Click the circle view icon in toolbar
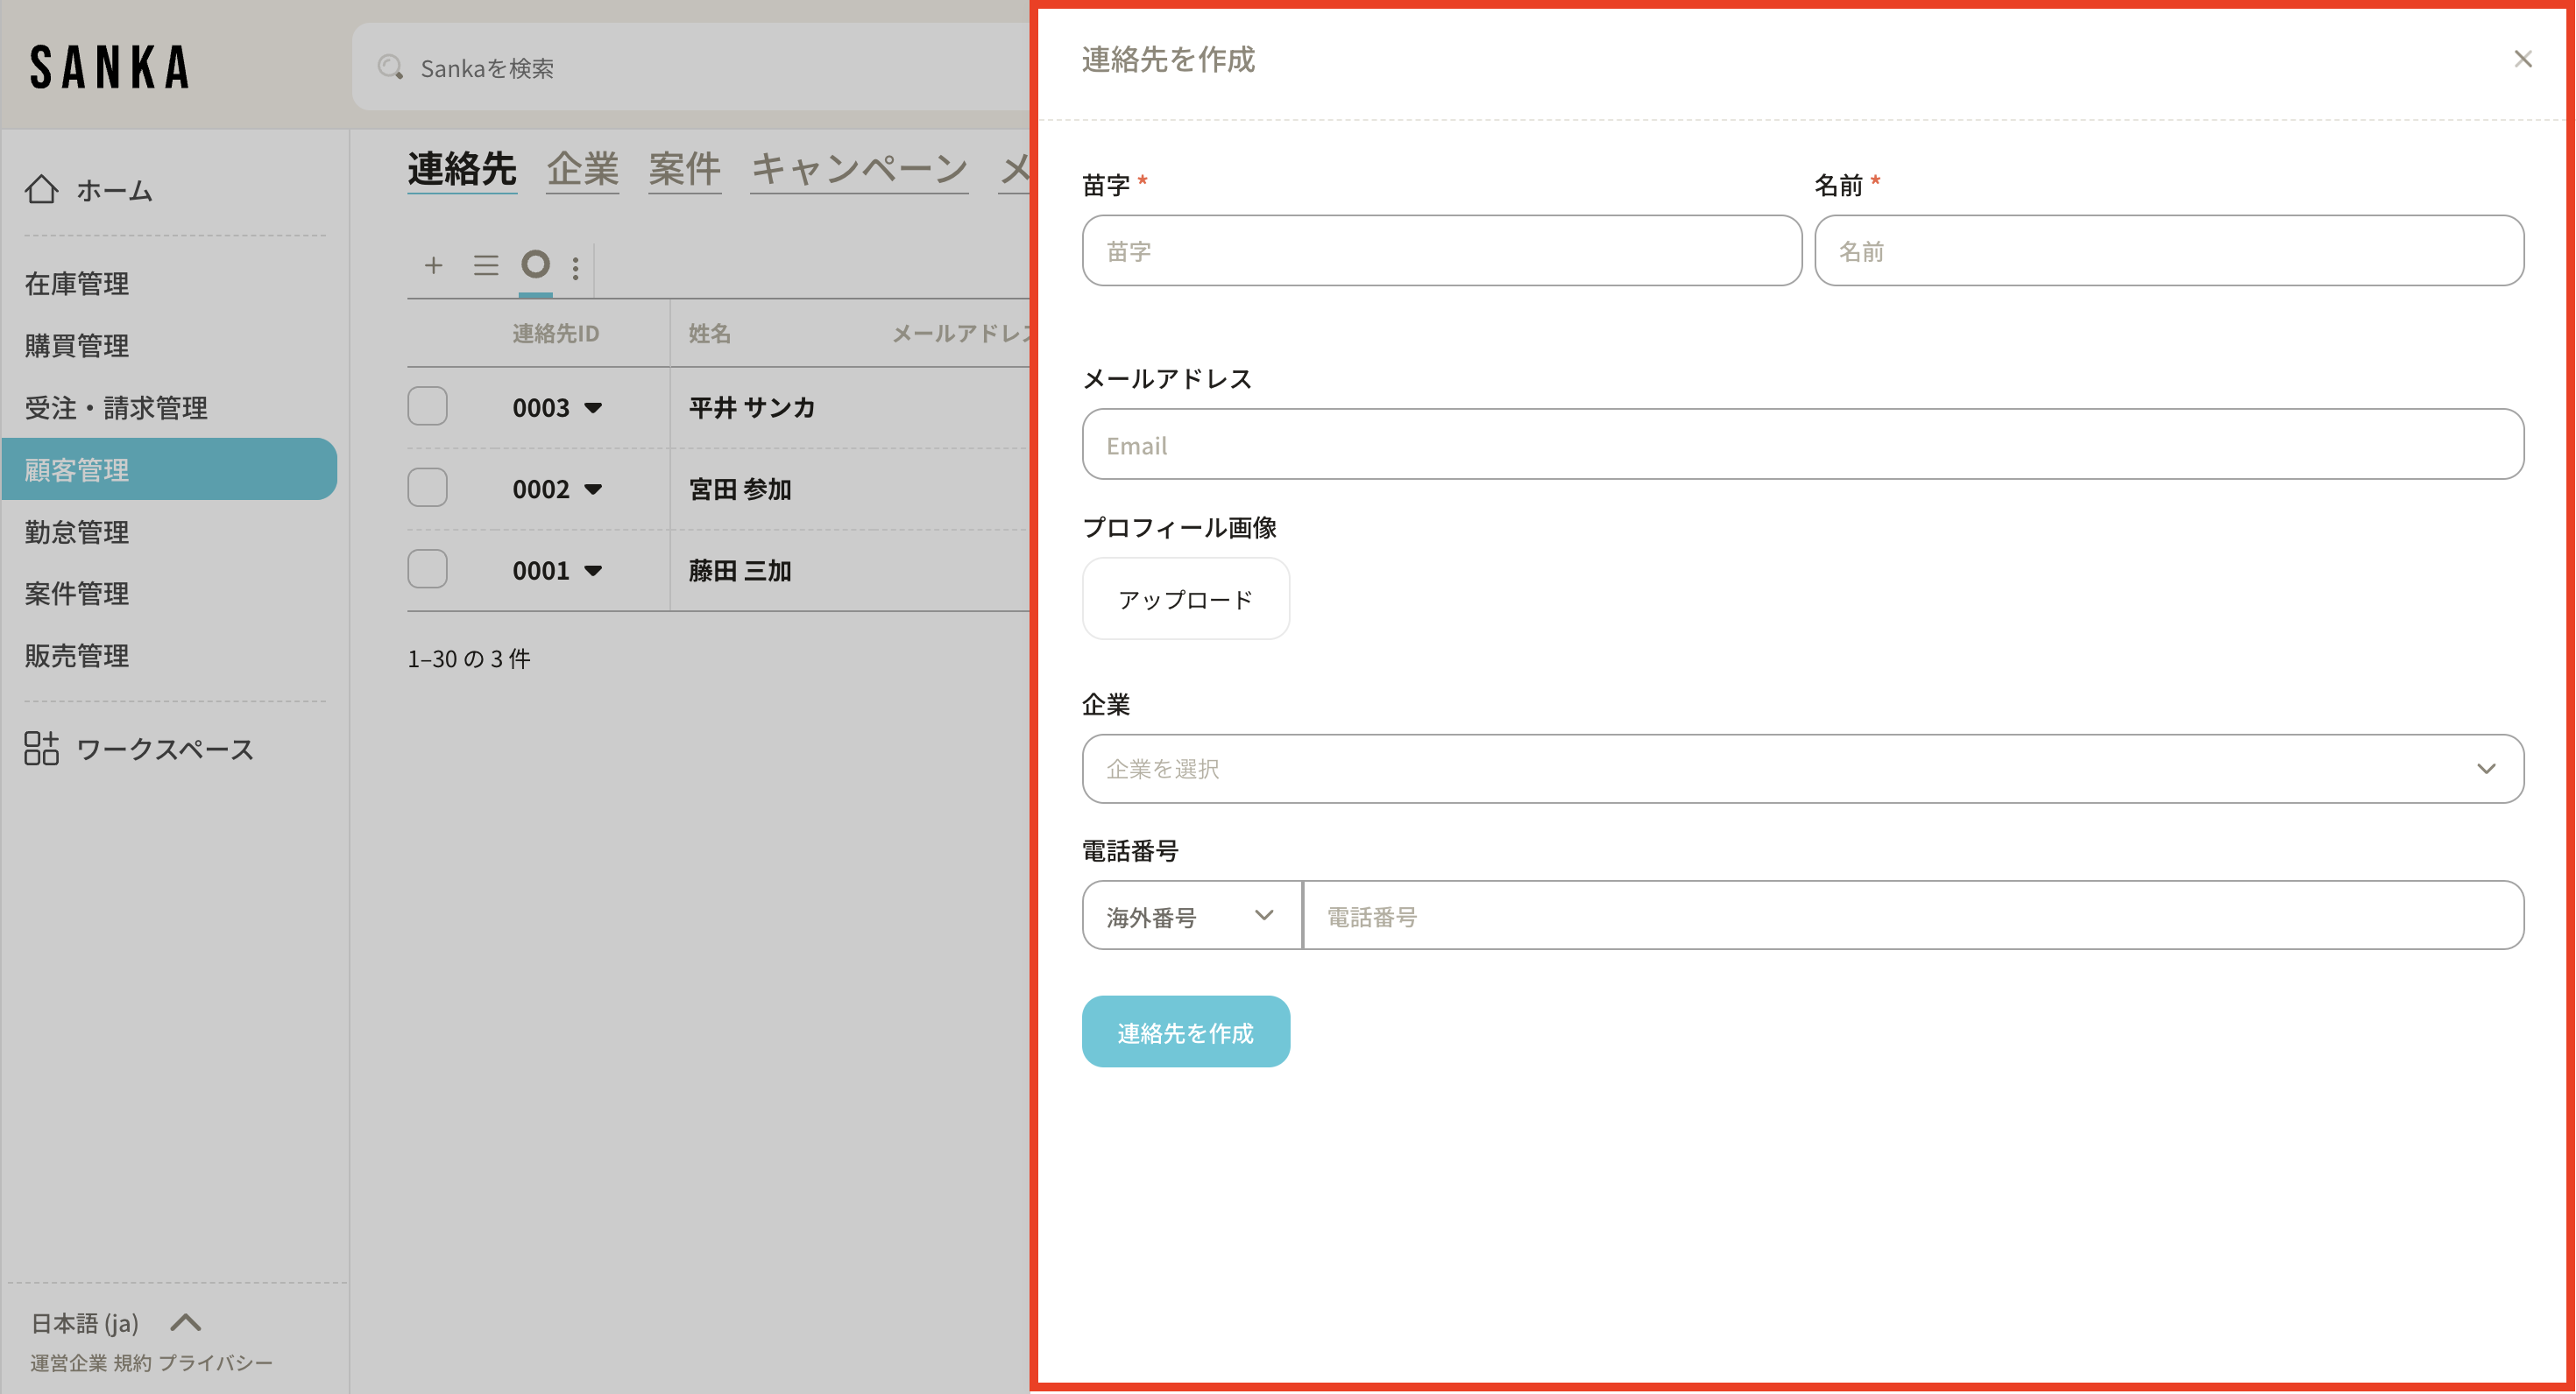Screen dimensions: 2576x1394 click(x=536, y=264)
